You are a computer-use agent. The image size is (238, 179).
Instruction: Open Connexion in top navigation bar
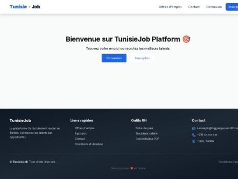coord(214,7)
